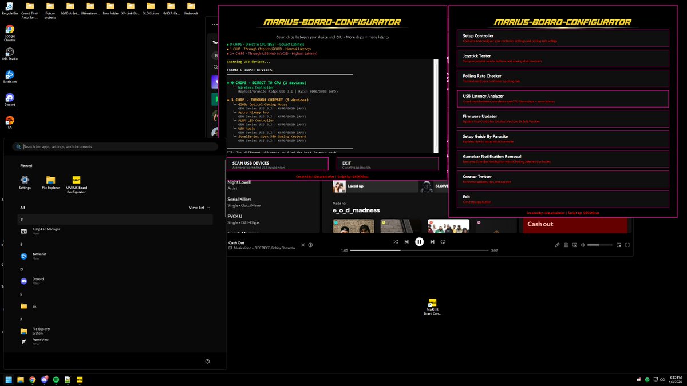Select Discord desktop shortcut
Viewport: 687px width, 386px height.
coord(10,100)
